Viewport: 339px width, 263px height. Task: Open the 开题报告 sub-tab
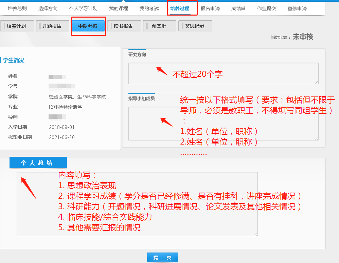tap(53, 26)
